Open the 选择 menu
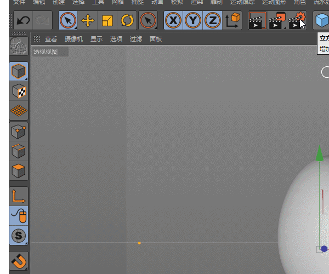 pos(78,2)
